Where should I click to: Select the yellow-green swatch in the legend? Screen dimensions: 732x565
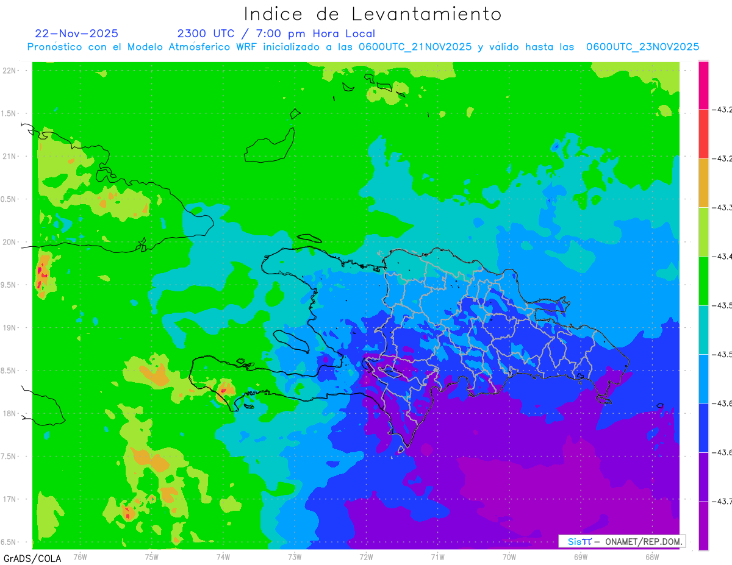(x=703, y=232)
